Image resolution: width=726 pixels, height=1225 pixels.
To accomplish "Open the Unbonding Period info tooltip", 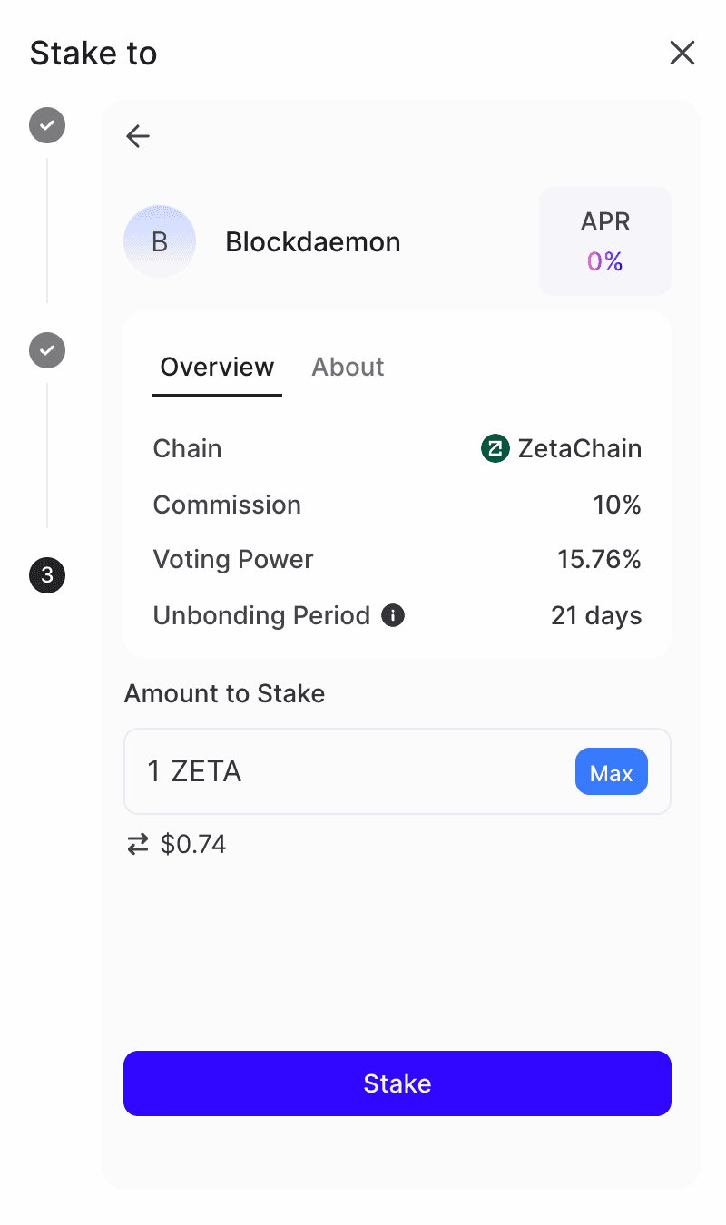I will (x=391, y=615).
